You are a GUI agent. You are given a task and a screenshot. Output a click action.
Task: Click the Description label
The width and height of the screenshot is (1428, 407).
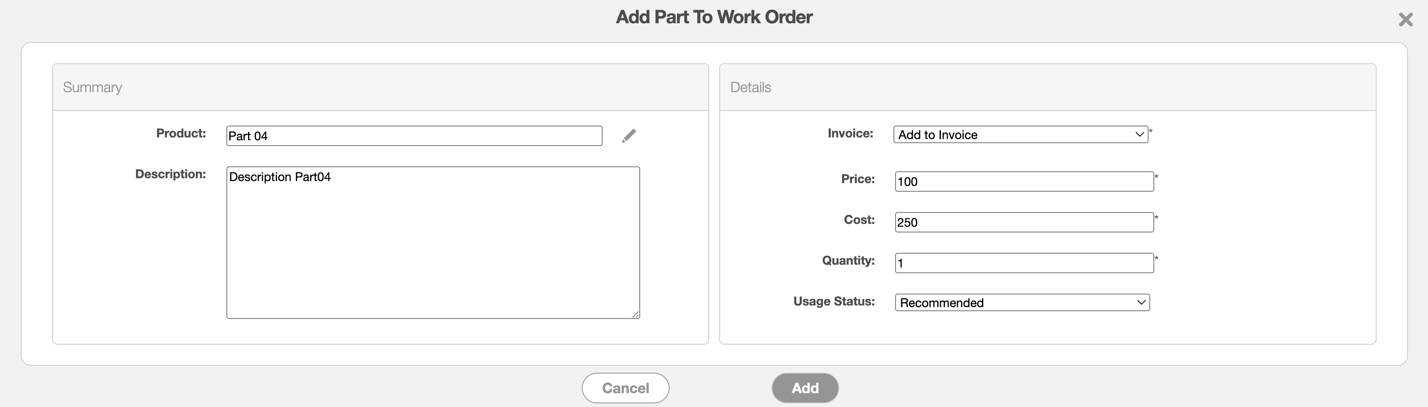point(170,175)
